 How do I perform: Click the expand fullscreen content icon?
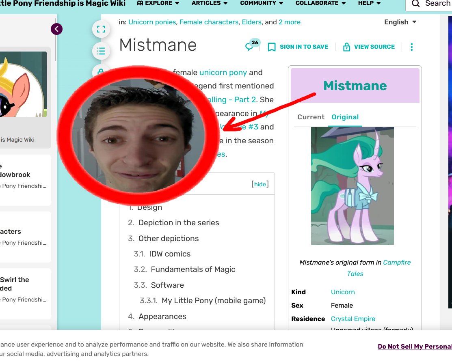101,29
